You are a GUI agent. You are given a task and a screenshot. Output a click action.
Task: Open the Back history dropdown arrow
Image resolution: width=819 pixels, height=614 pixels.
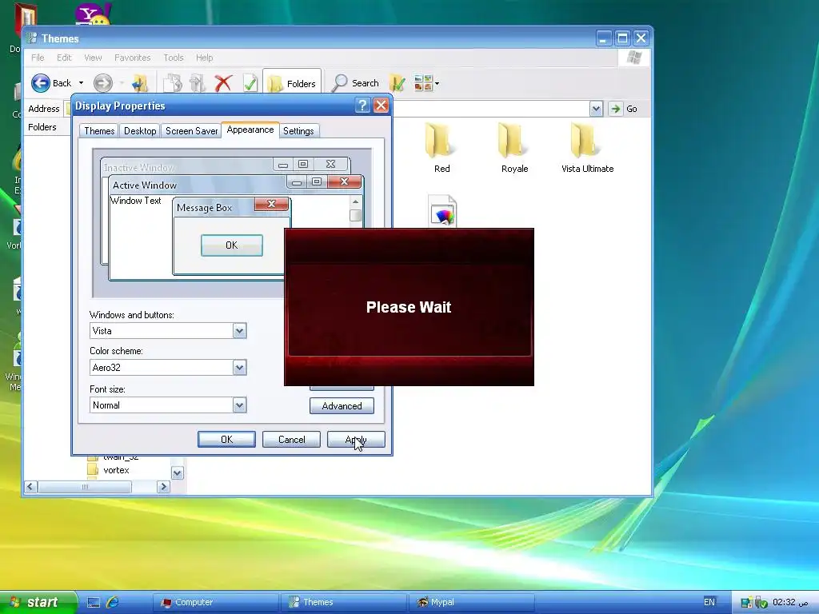(x=81, y=83)
